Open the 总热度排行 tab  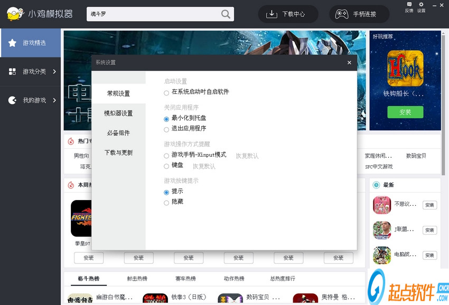pos(283,279)
